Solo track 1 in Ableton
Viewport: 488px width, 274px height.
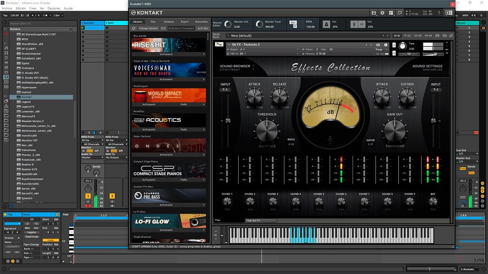(x=88, y=202)
